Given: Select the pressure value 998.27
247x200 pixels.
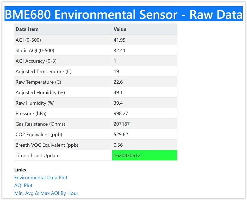Looking at the screenshot, I should (121, 114).
